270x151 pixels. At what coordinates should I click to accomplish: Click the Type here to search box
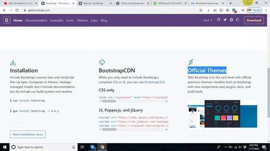(x=43, y=147)
